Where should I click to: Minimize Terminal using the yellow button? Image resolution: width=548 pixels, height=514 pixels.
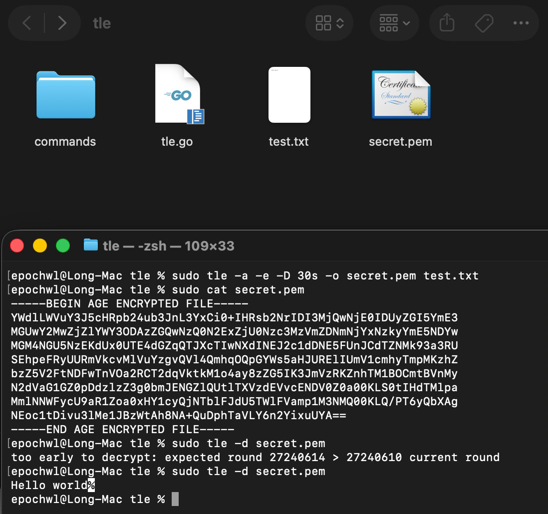[x=40, y=246]
